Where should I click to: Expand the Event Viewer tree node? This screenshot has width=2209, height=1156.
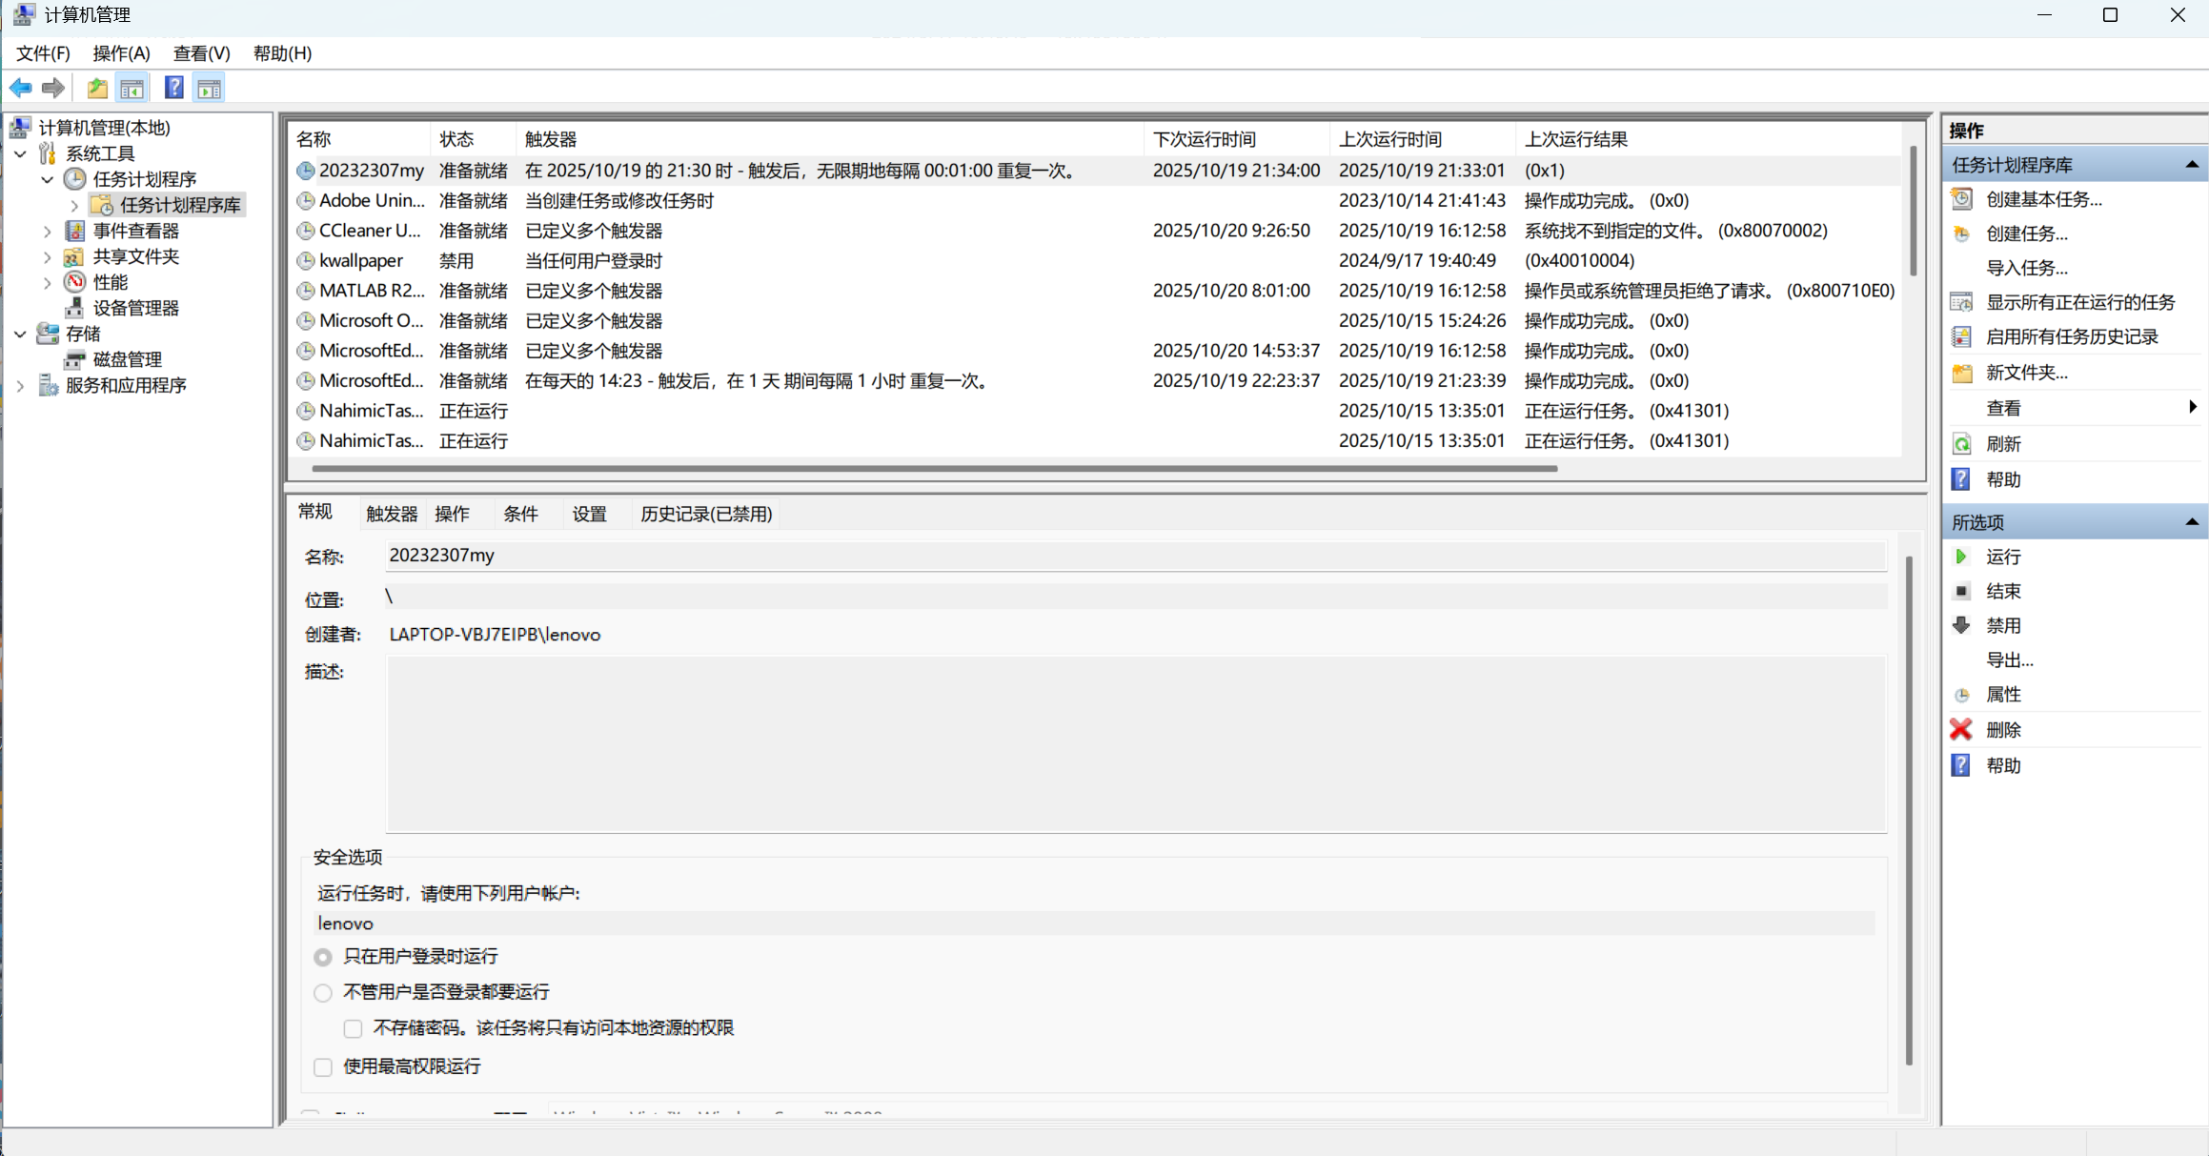(47, 231)
